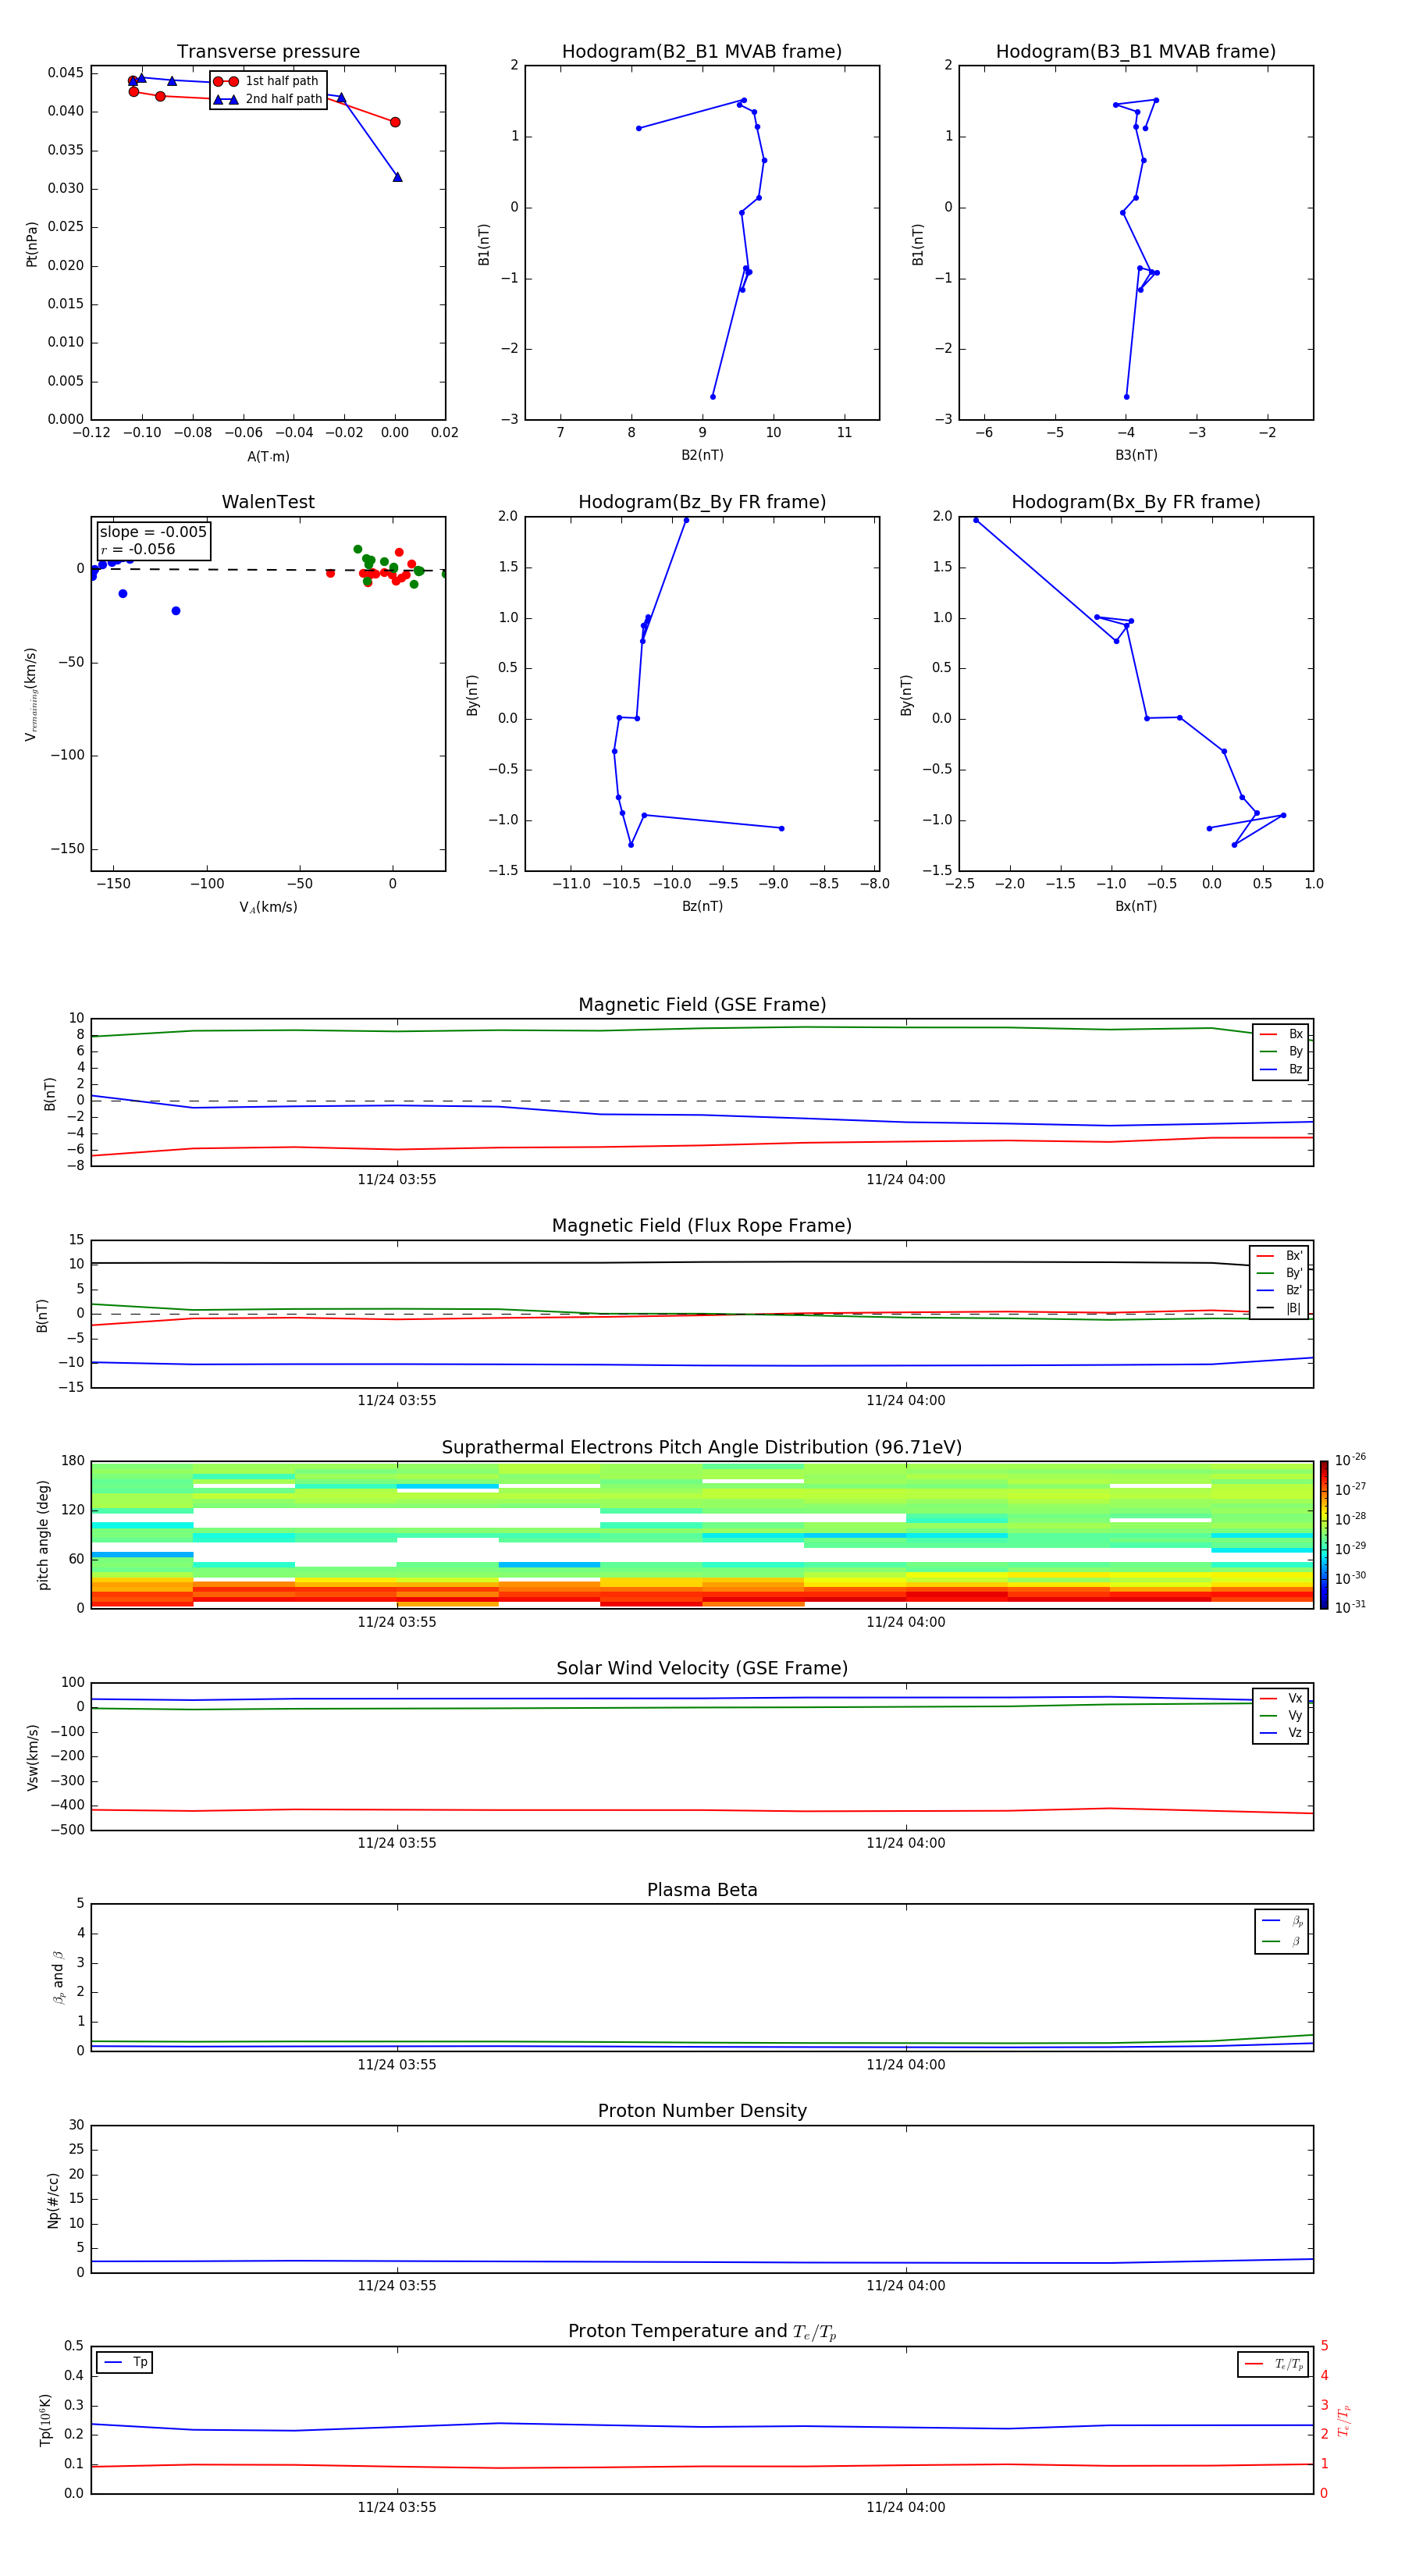1405x2576 pixels.
Task: Click the black |B| line in Flux Rope plot
Action: 702,1262
